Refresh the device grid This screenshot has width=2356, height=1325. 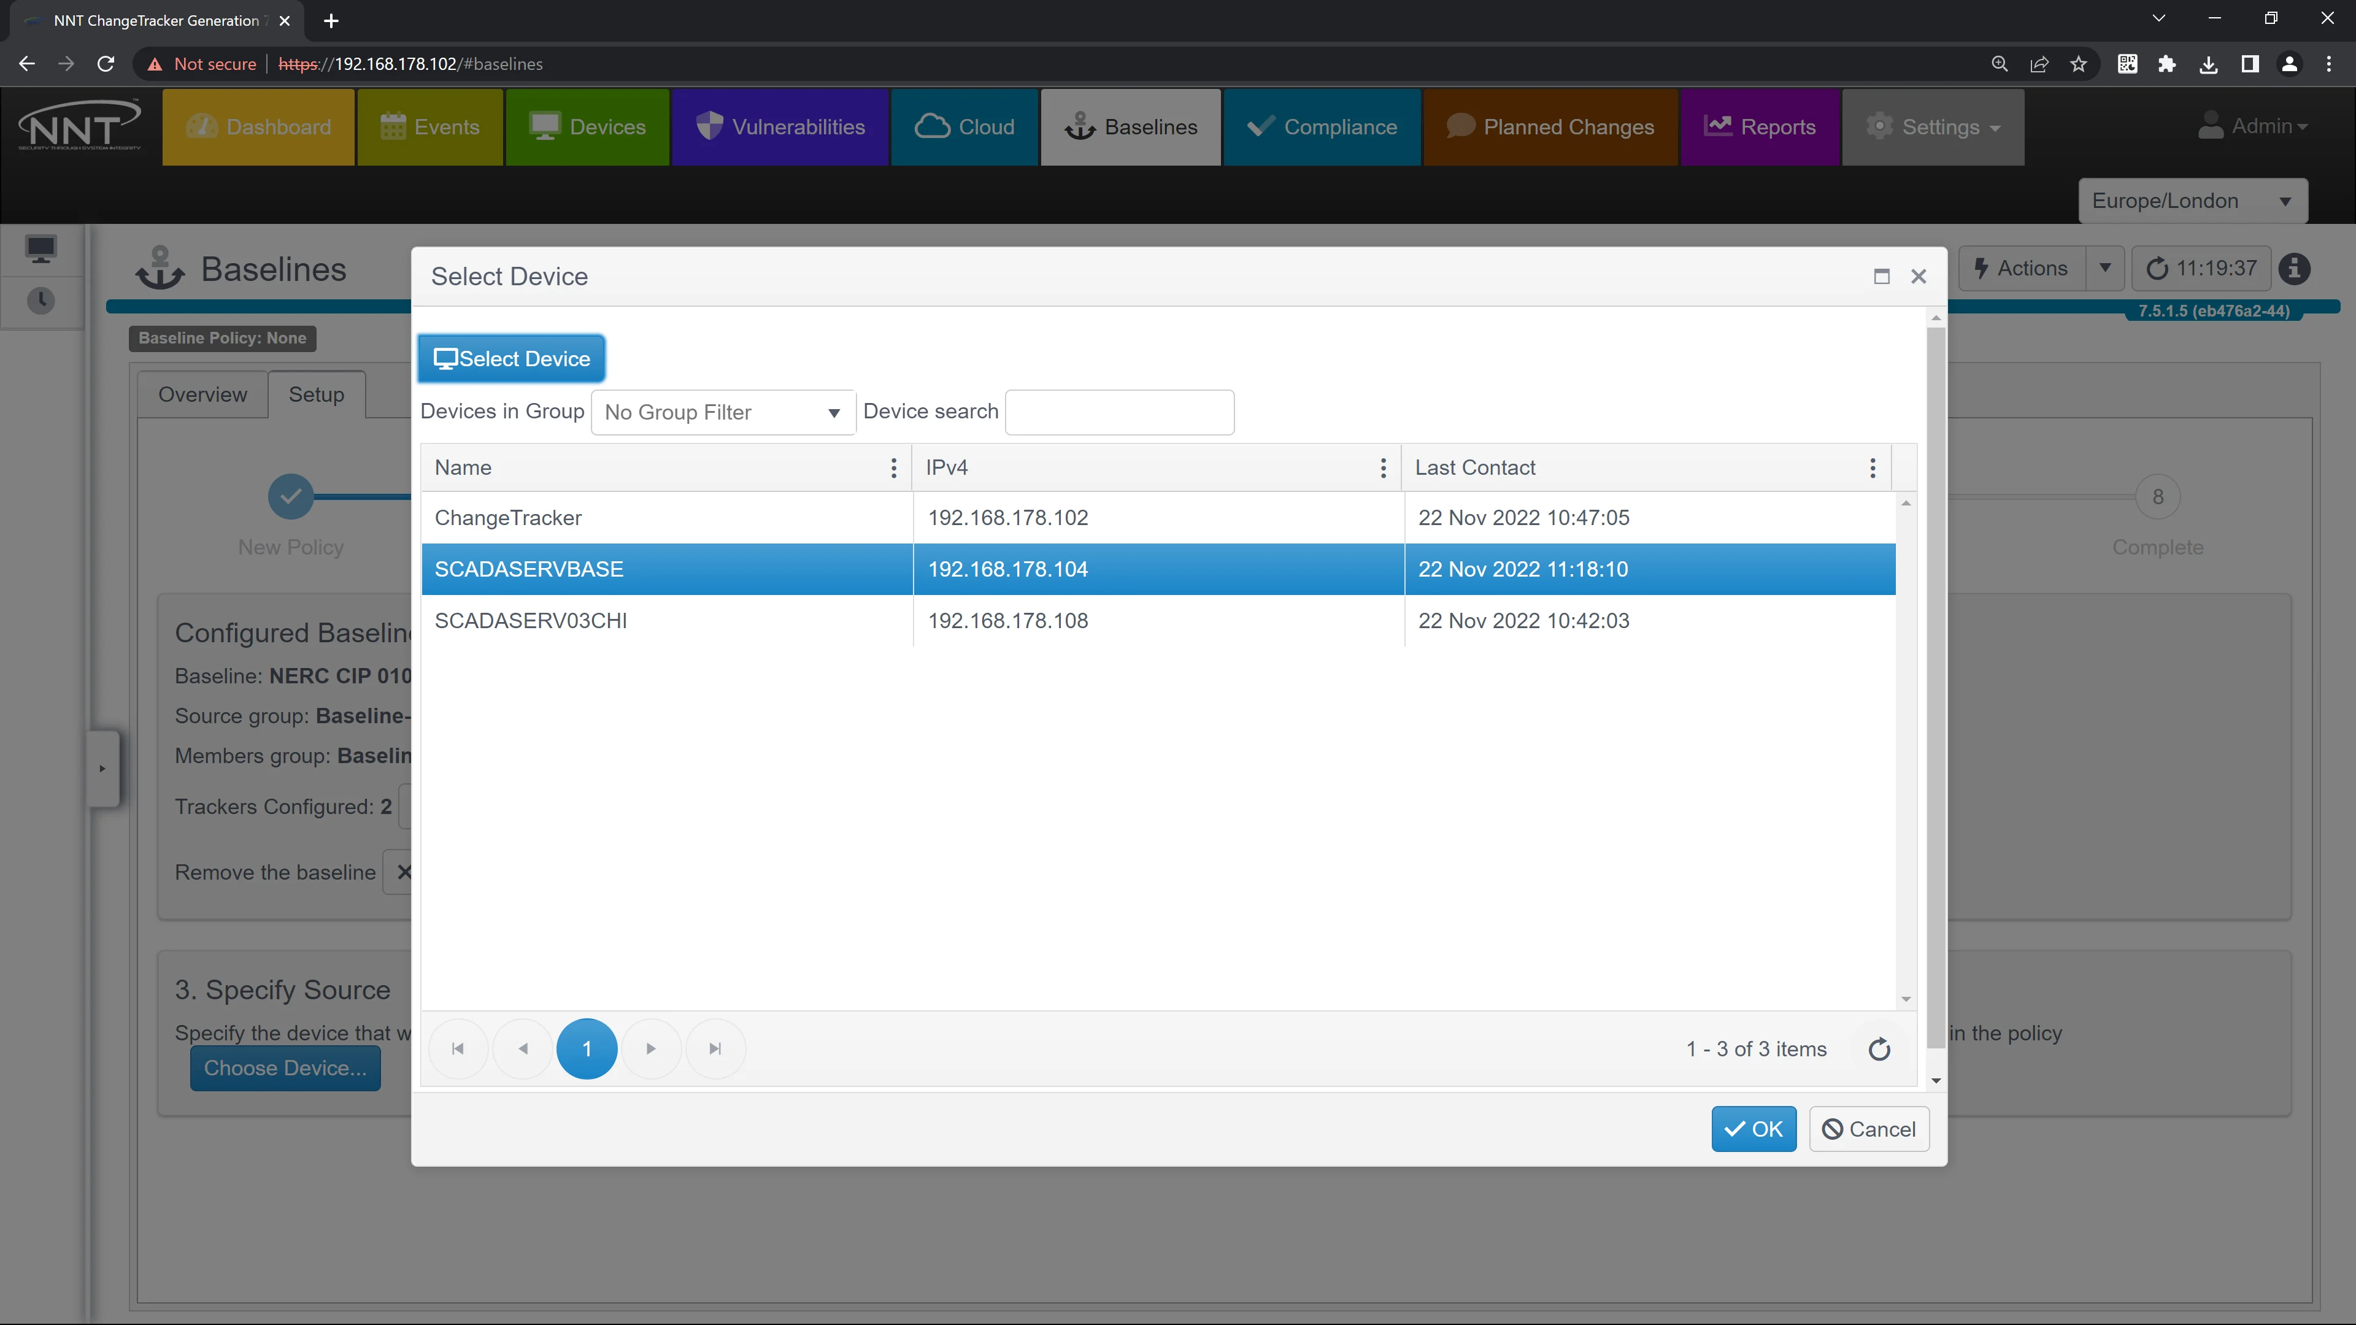1879,1049
